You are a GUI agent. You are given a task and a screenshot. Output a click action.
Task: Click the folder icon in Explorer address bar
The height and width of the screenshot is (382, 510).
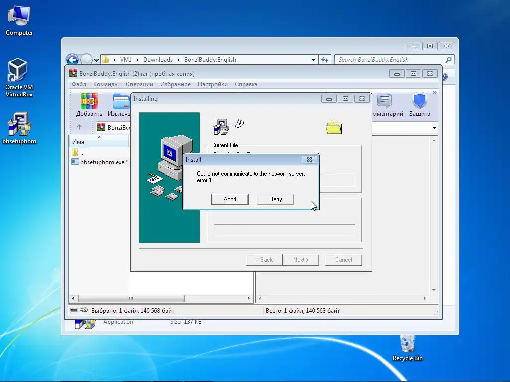click(x=106, y=60)
